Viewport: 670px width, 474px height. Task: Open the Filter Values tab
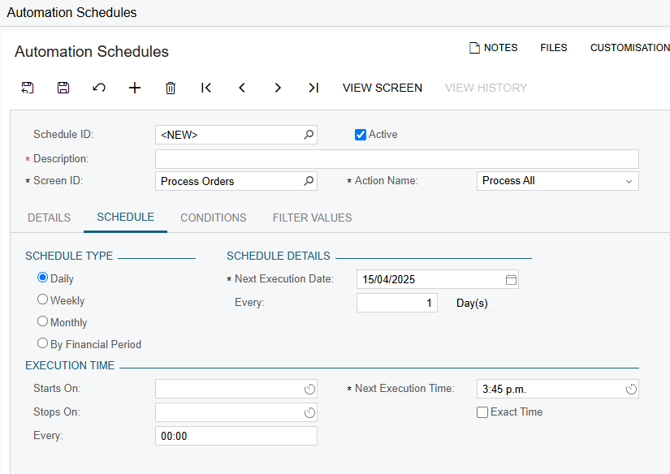[312, 218]
